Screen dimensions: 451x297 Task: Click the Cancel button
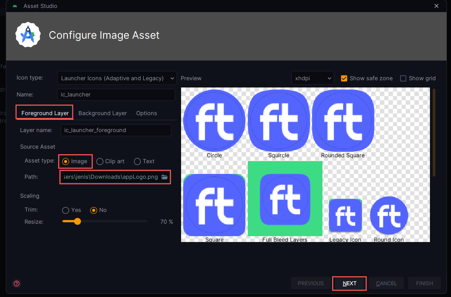coord(386,284)
